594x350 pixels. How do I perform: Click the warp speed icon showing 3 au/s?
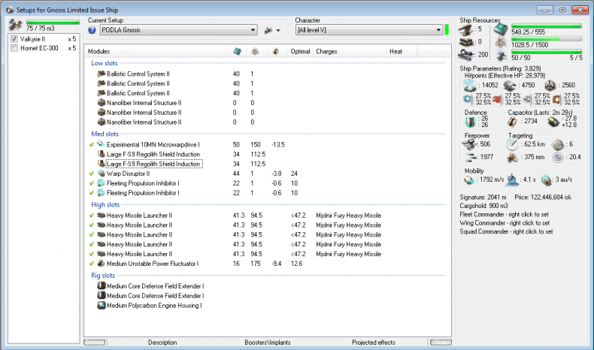click(x=546, y=180)
